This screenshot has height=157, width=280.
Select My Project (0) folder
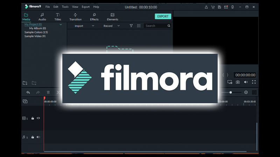[x=33, y=24]
